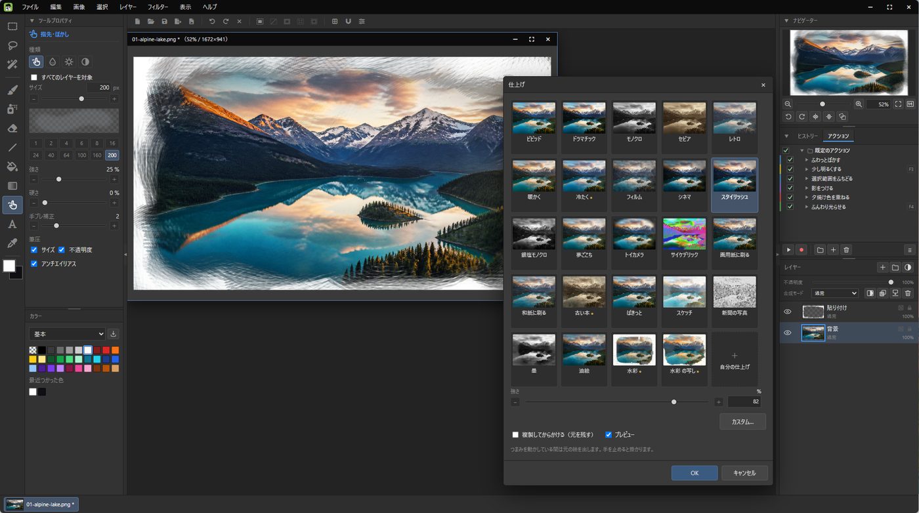Select brush size preset 100
This screenshot has width=919, height=513.
point(81,155)
